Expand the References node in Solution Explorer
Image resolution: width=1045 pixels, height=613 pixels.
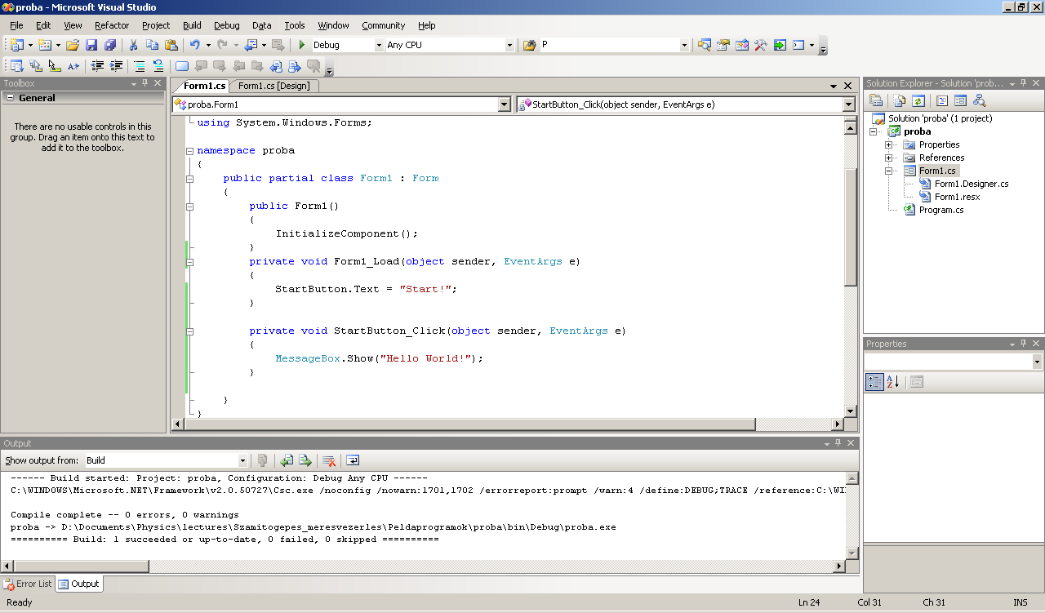coord(889,158)
